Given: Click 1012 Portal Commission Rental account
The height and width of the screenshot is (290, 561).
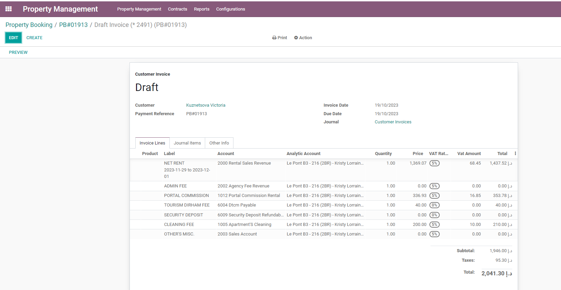Looking at the screenshot, I should coord(249,196).
